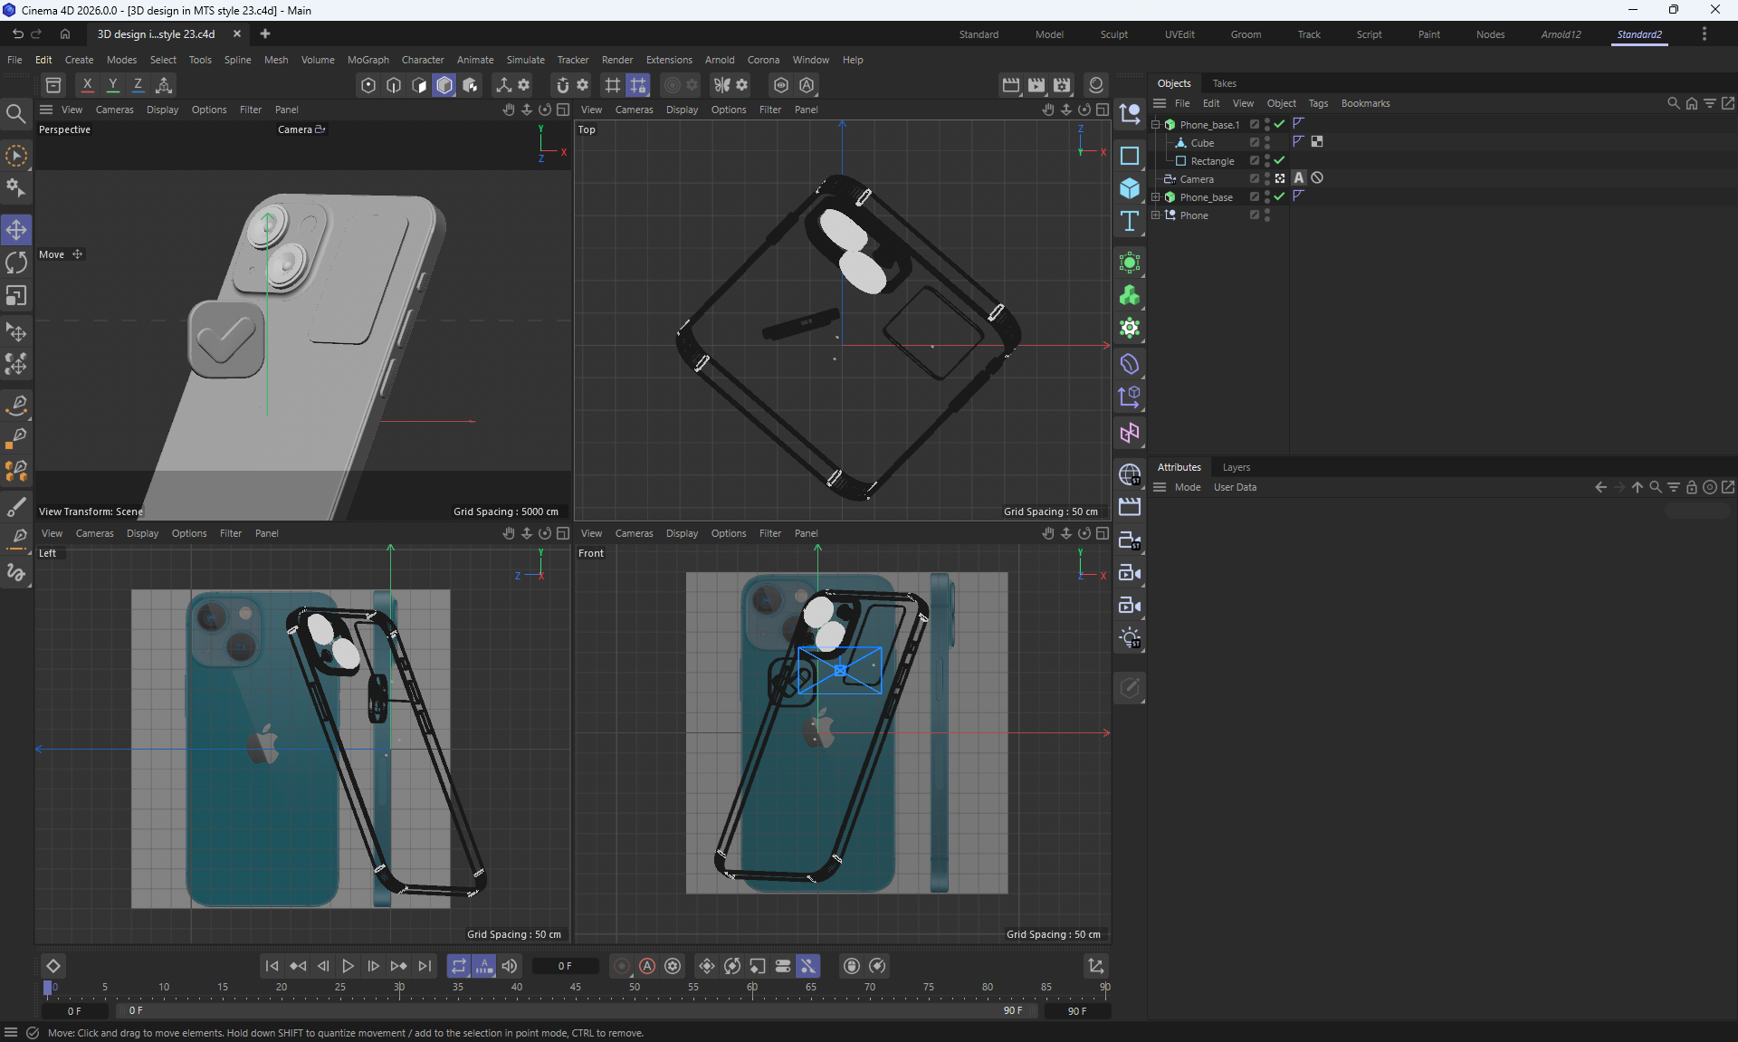Select the Scale tool
This screenshot has width=1738, height=1042.
pyautogui.click(x=16, y=296)
